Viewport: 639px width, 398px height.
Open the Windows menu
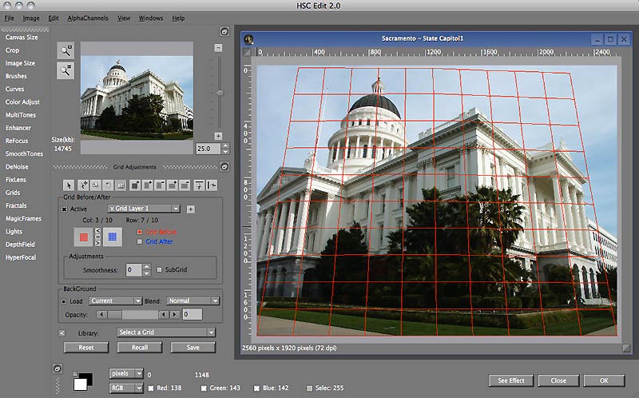[x=150, y=18]
